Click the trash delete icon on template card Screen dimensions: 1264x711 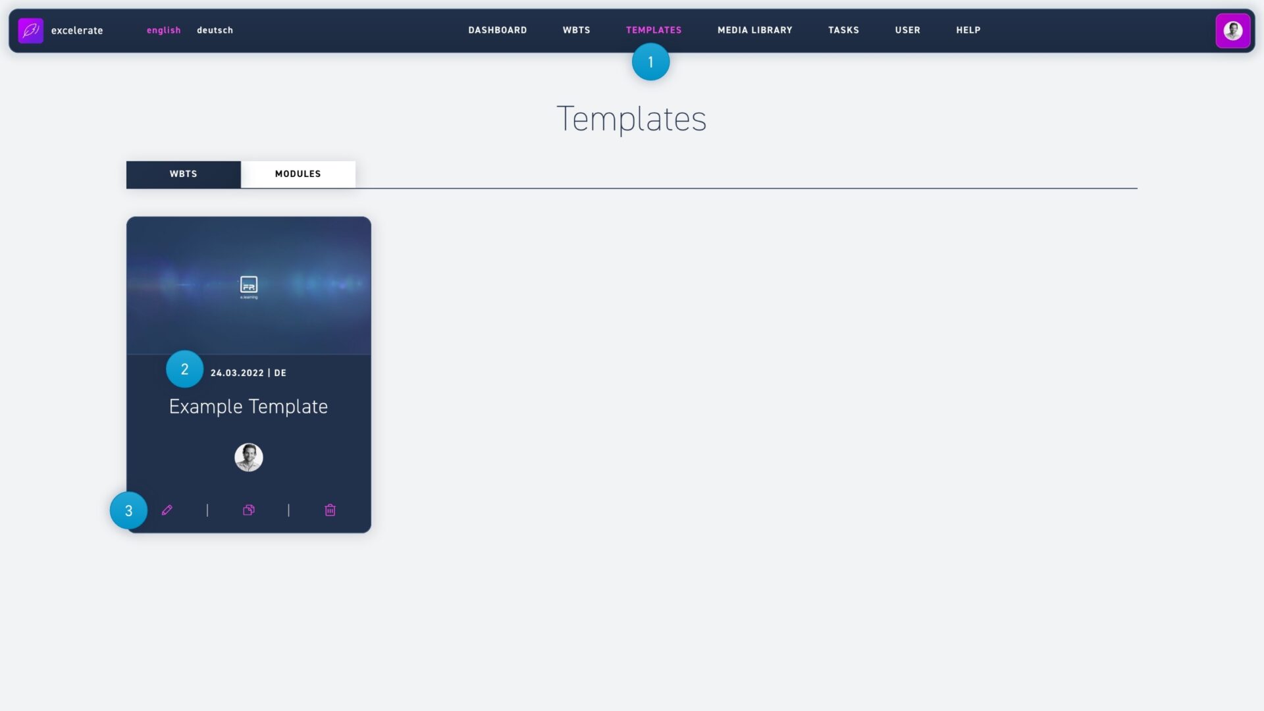click(x=330, y=510)
